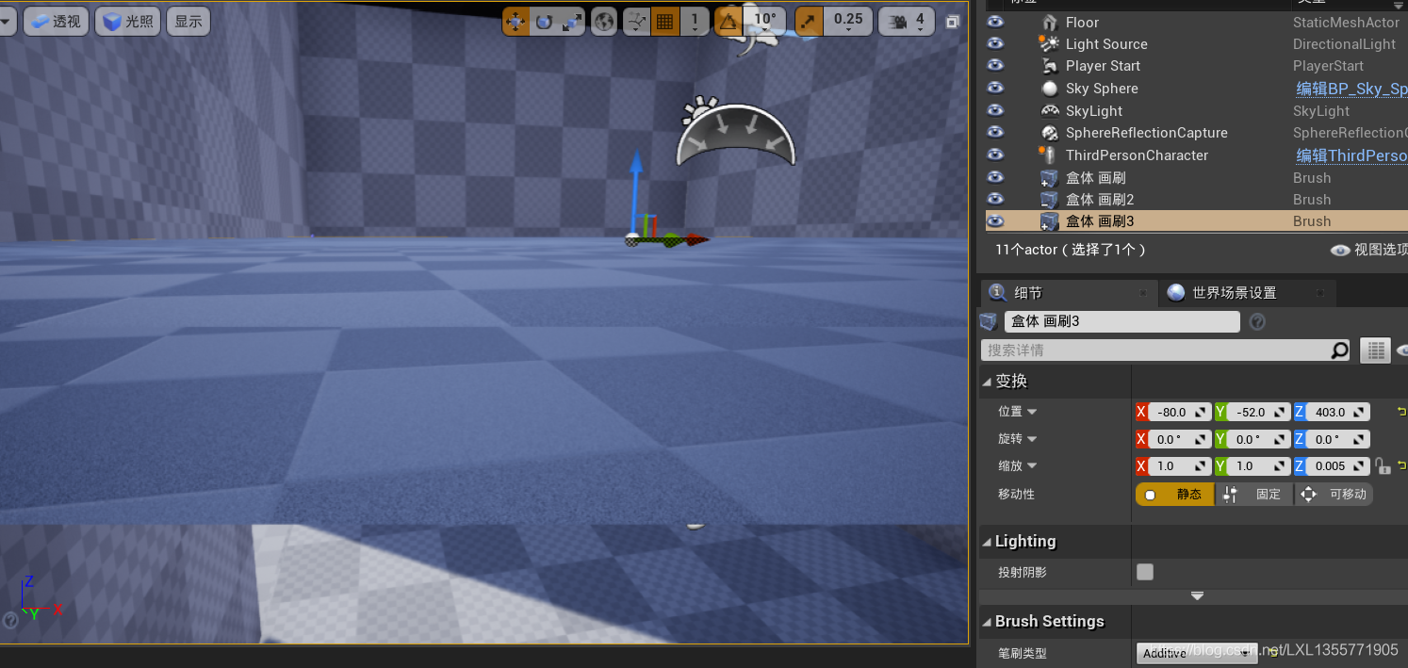Select the rotate tool in viewport toolbar
This screenshot has height=668, width=1408.
544,21
